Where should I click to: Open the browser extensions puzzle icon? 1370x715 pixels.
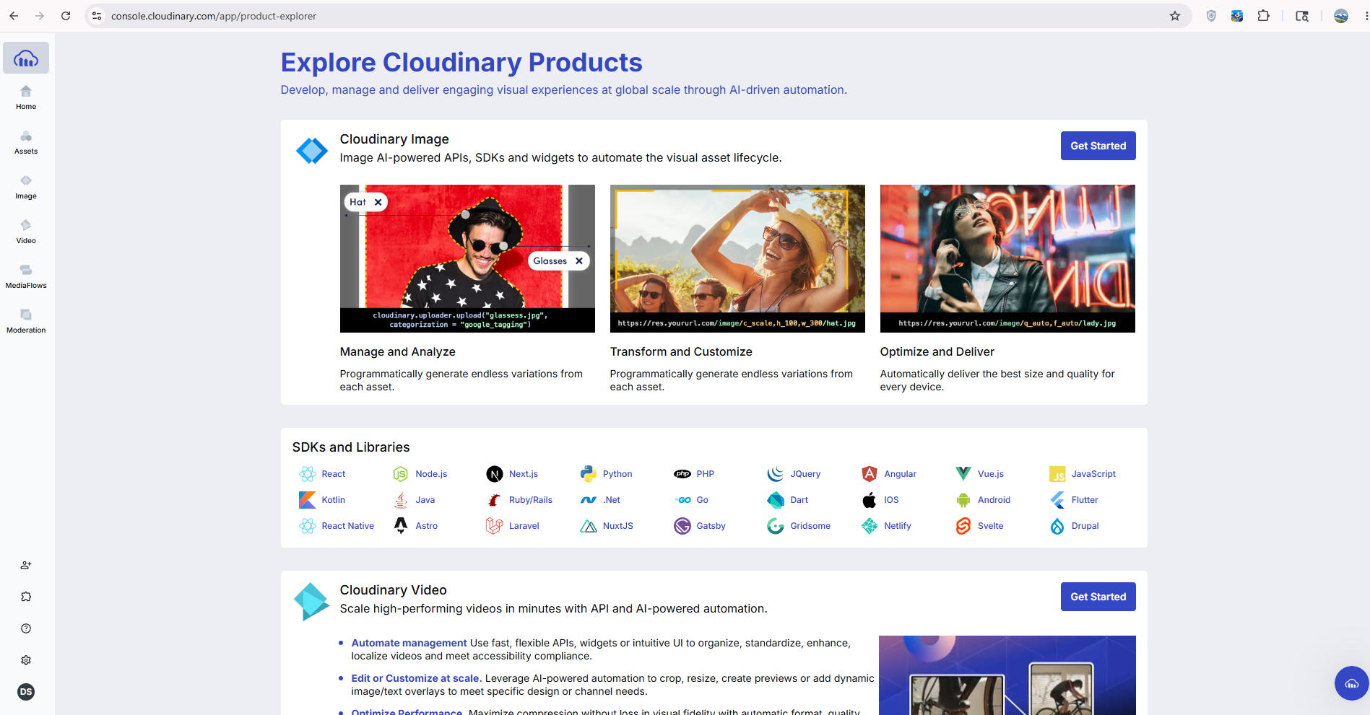click(x=1263, y=16)
